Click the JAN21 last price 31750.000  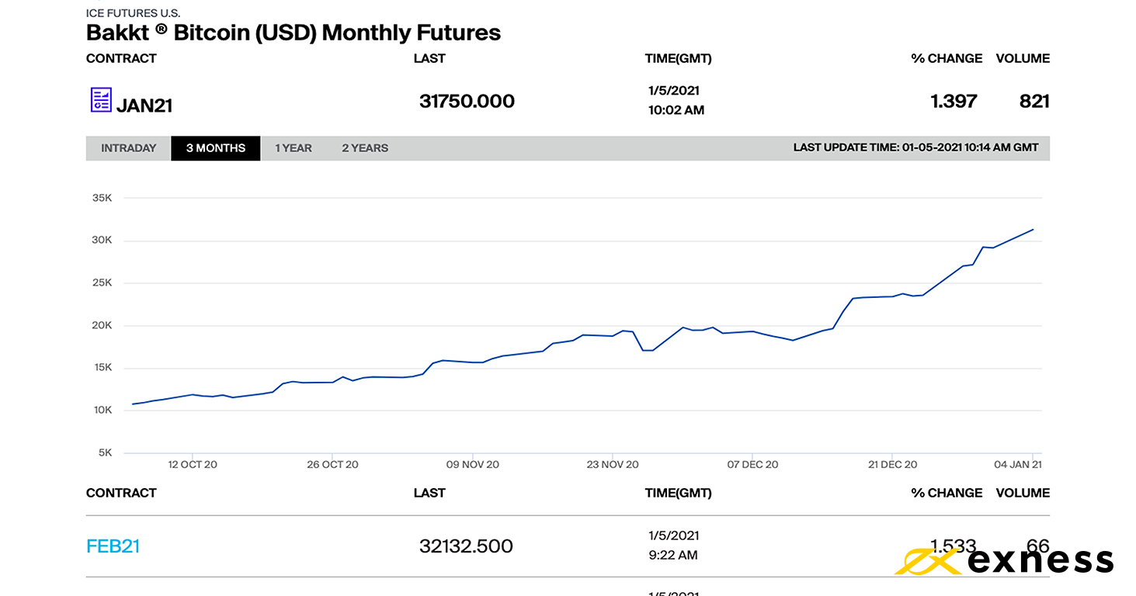coord(467,101)
